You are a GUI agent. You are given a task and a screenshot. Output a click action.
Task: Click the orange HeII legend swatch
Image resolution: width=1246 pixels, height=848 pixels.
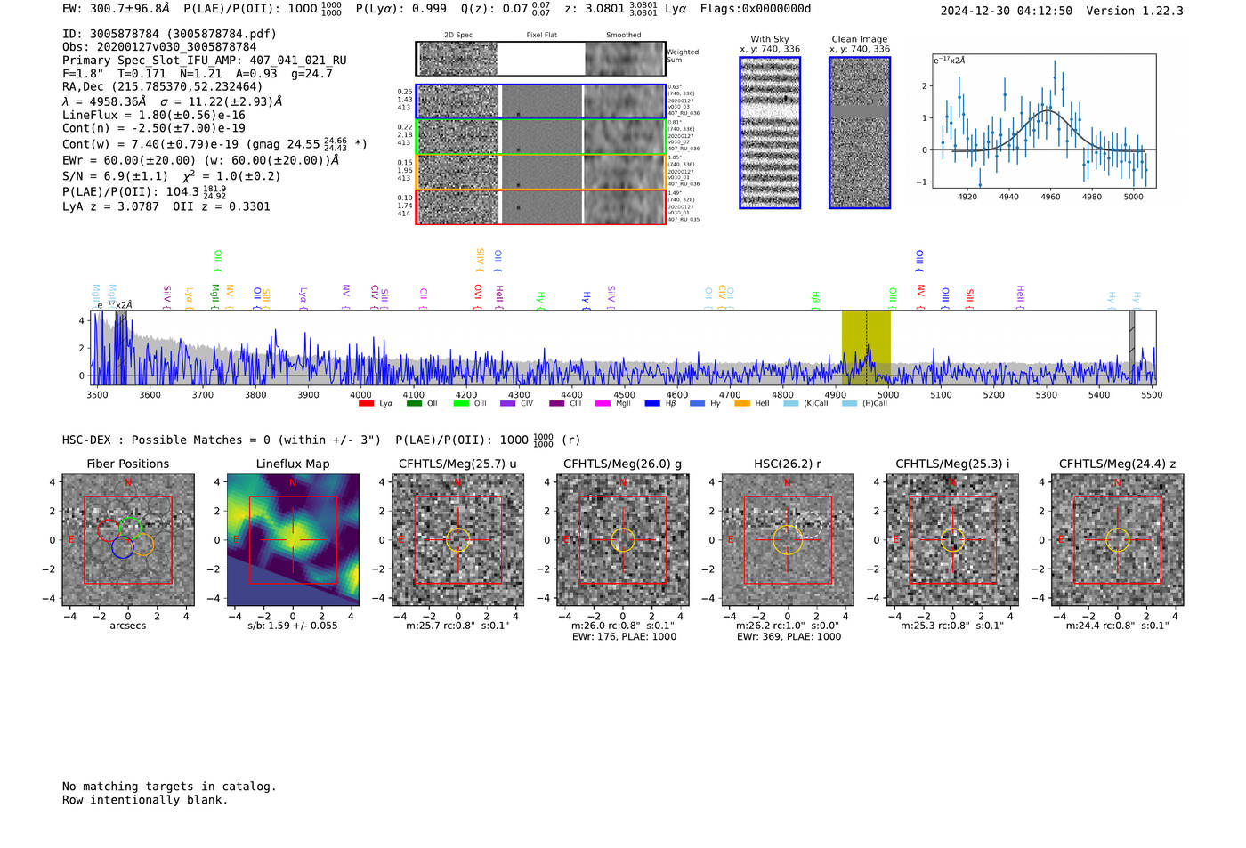click(x=742, y=404)
